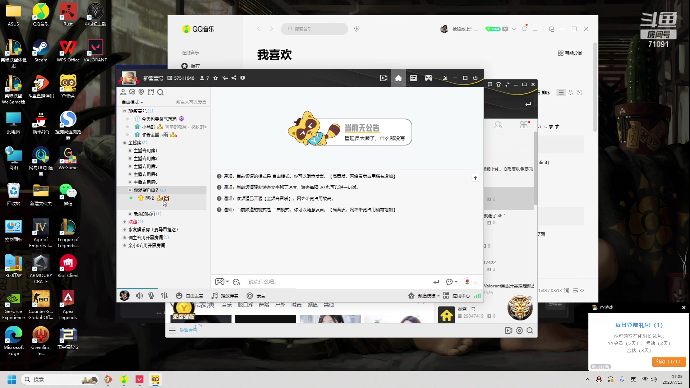Screen dimensions: 690x388
Task: Send a flower gift icon
Action: click(467, 282)
